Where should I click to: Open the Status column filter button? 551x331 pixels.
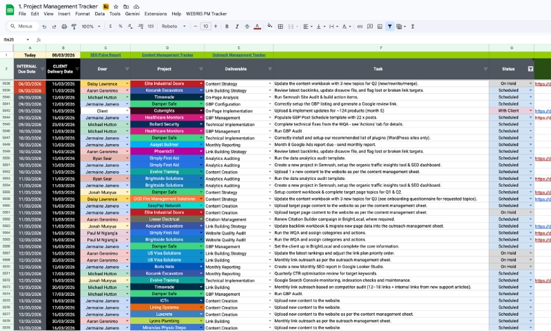tap(530, 69)
